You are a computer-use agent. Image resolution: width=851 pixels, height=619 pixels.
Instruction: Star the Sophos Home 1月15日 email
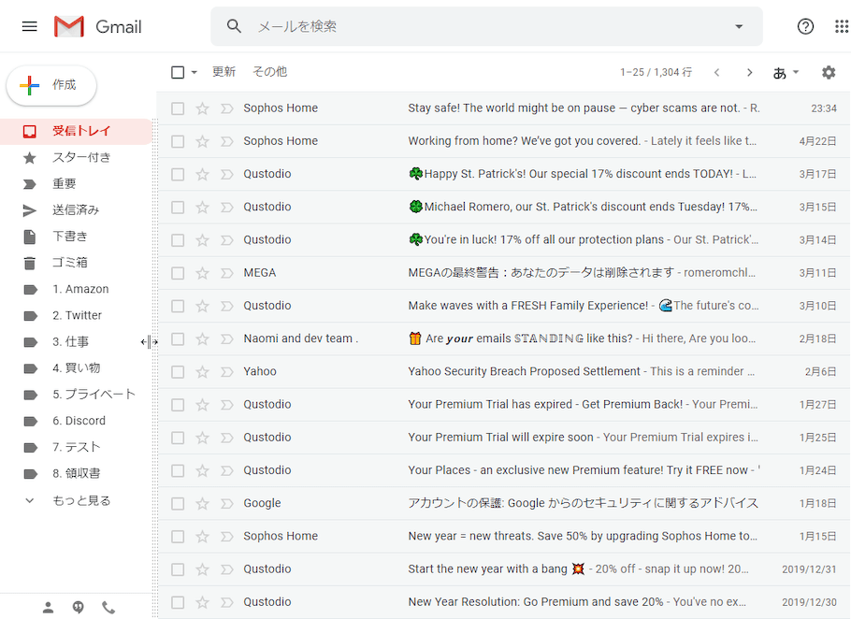(202, 537)
